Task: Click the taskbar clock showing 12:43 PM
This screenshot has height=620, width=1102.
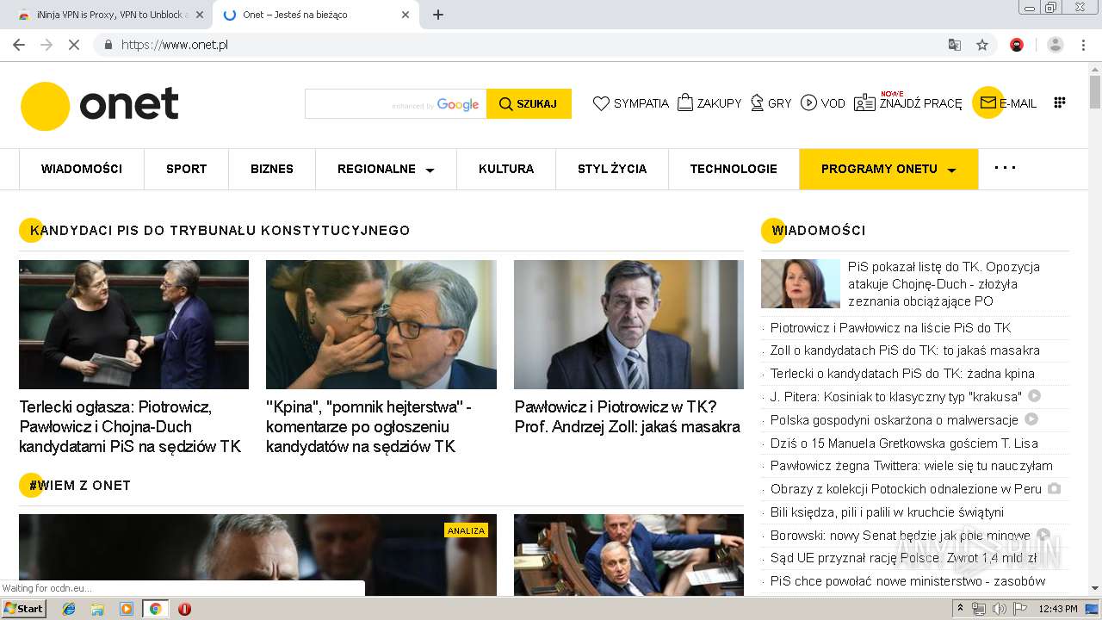Action: [x=1058, y=609]
